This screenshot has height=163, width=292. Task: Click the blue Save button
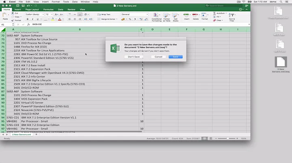click(x=176, y=57)
